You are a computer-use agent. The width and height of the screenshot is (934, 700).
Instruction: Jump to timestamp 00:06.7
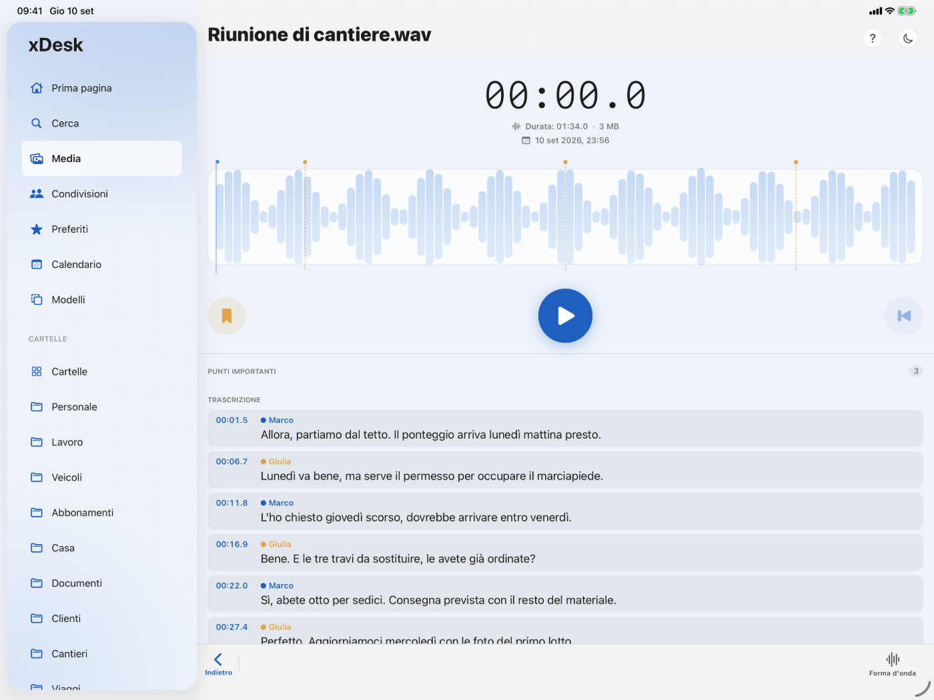pos(231,461)
